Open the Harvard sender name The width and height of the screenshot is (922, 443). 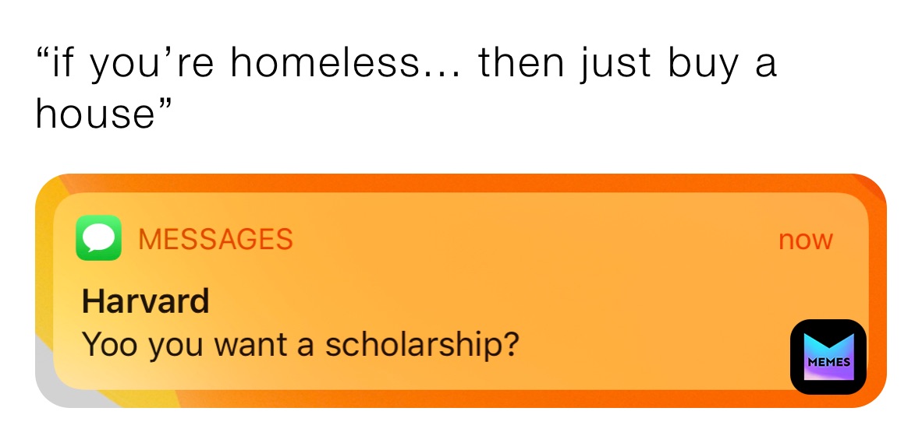(x=145, y=301)
